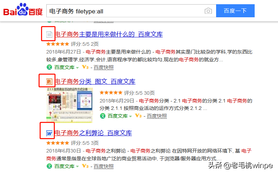Open result 电子商务主要是用来做什么的_百度文库
The image size is (278, 174).
click(109, 34)
